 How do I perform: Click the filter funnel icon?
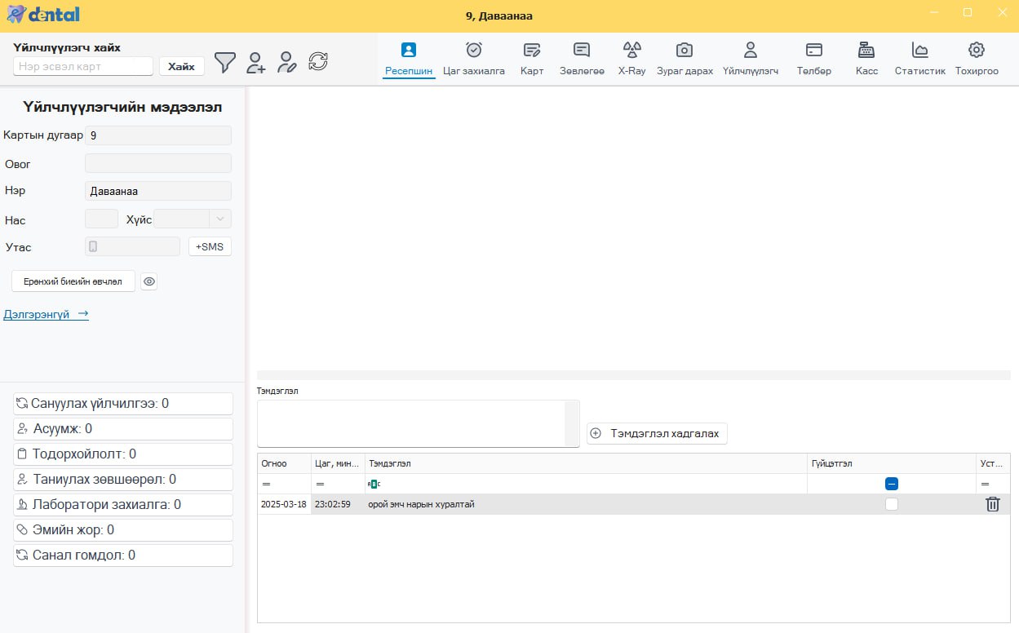coord(224,62)
